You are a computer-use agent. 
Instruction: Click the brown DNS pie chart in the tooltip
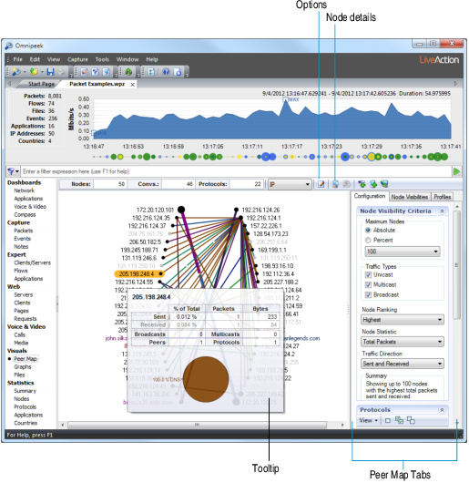[x=206, y=379]
